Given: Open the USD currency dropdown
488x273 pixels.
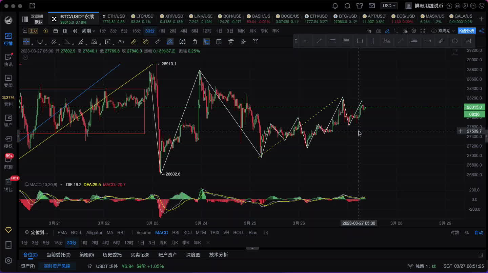Looking at the screenshot, I should pos(389,6).
